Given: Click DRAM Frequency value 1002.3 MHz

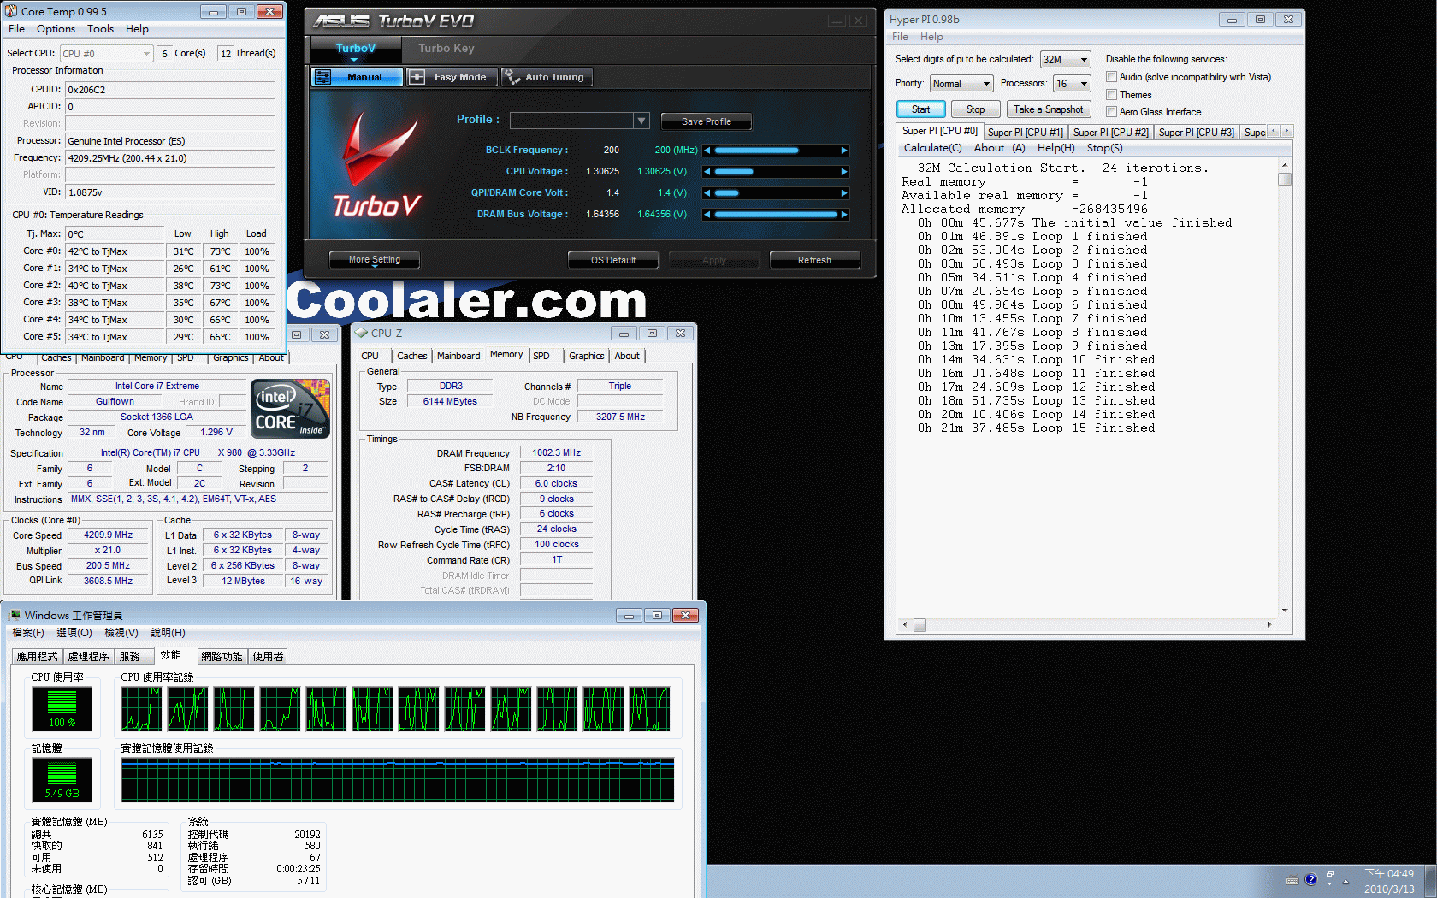Looking at the screenshot, I should [556, 453].
